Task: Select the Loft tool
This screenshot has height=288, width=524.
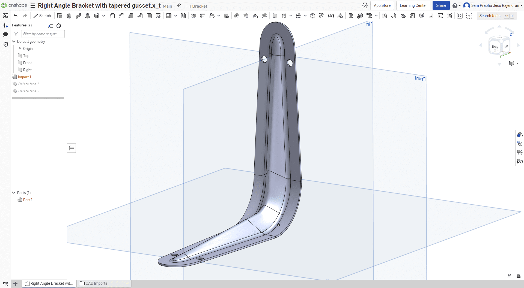Action: [88, 16]
